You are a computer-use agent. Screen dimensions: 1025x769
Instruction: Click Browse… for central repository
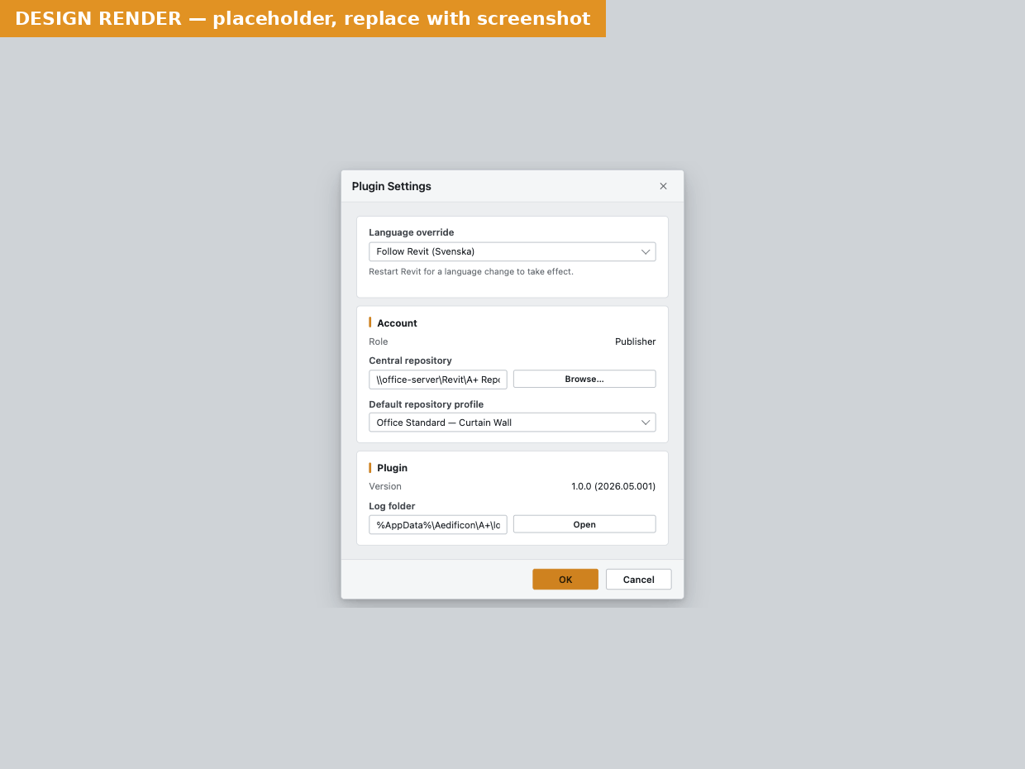click(584, 379)
